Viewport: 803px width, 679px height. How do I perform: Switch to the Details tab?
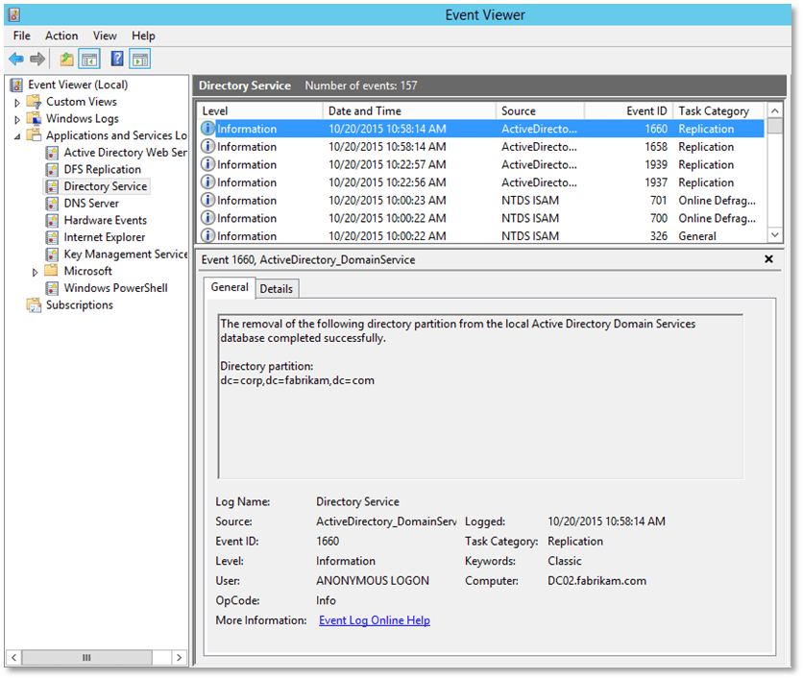click(x=277, y=288)
